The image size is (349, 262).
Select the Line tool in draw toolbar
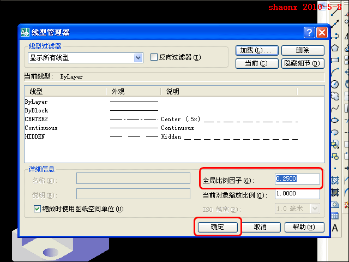(335, 11)
